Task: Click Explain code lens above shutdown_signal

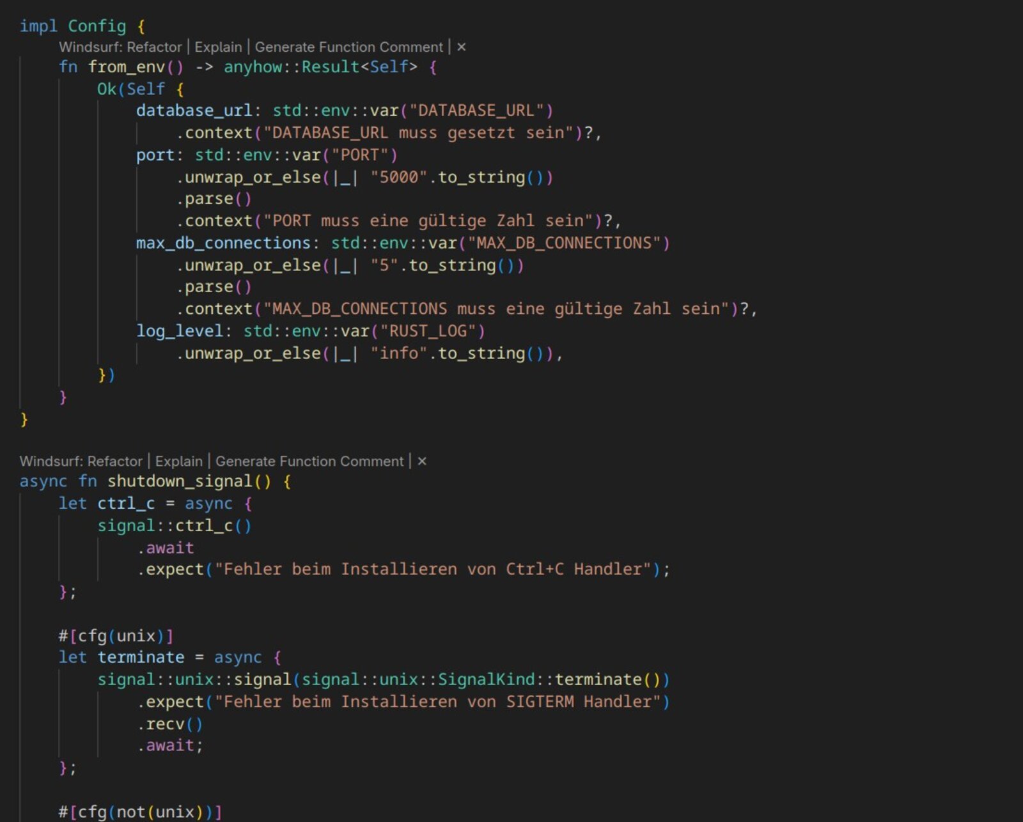Action: [178, 461]
